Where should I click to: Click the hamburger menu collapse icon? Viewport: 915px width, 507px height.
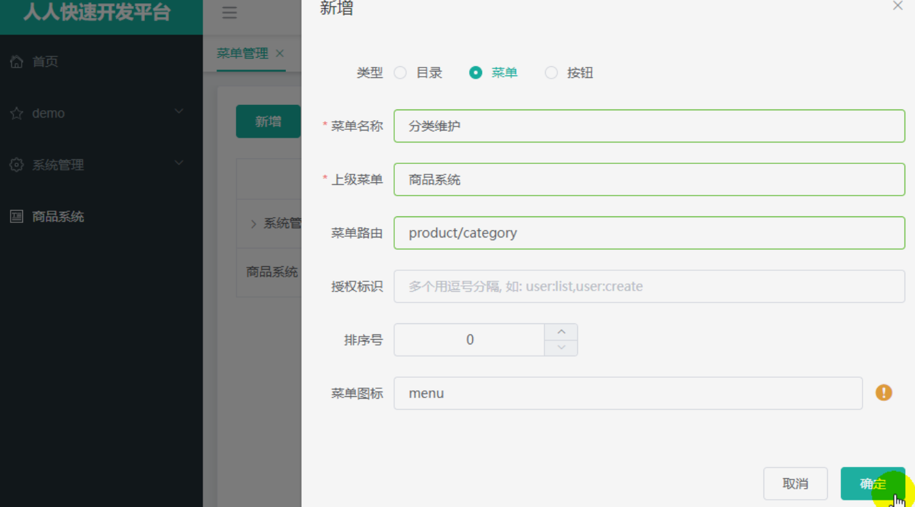[x=229, y=12]
